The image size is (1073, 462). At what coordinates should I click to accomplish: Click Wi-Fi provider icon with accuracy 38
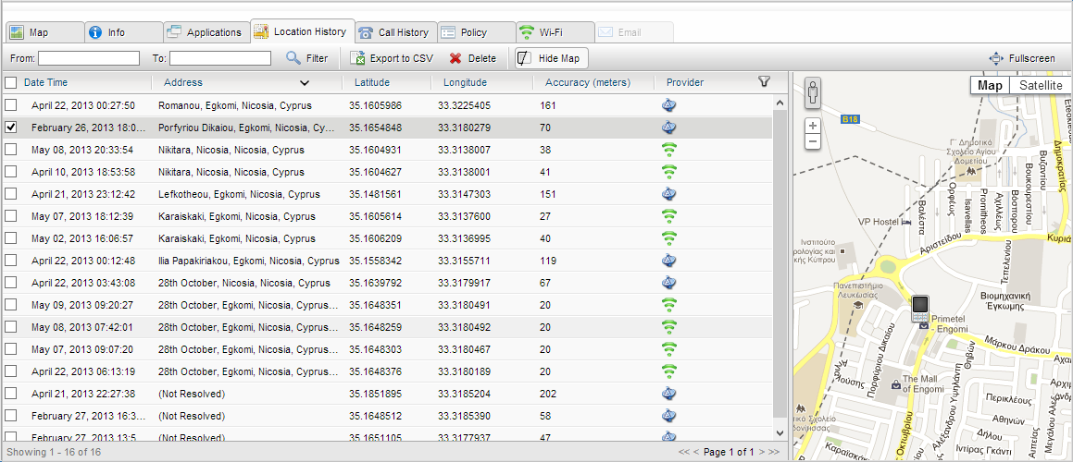click(668, 150)
